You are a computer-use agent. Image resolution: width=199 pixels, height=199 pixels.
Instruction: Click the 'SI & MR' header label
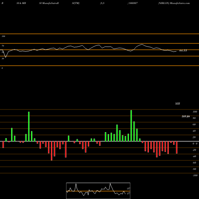(x=21, y=3)
